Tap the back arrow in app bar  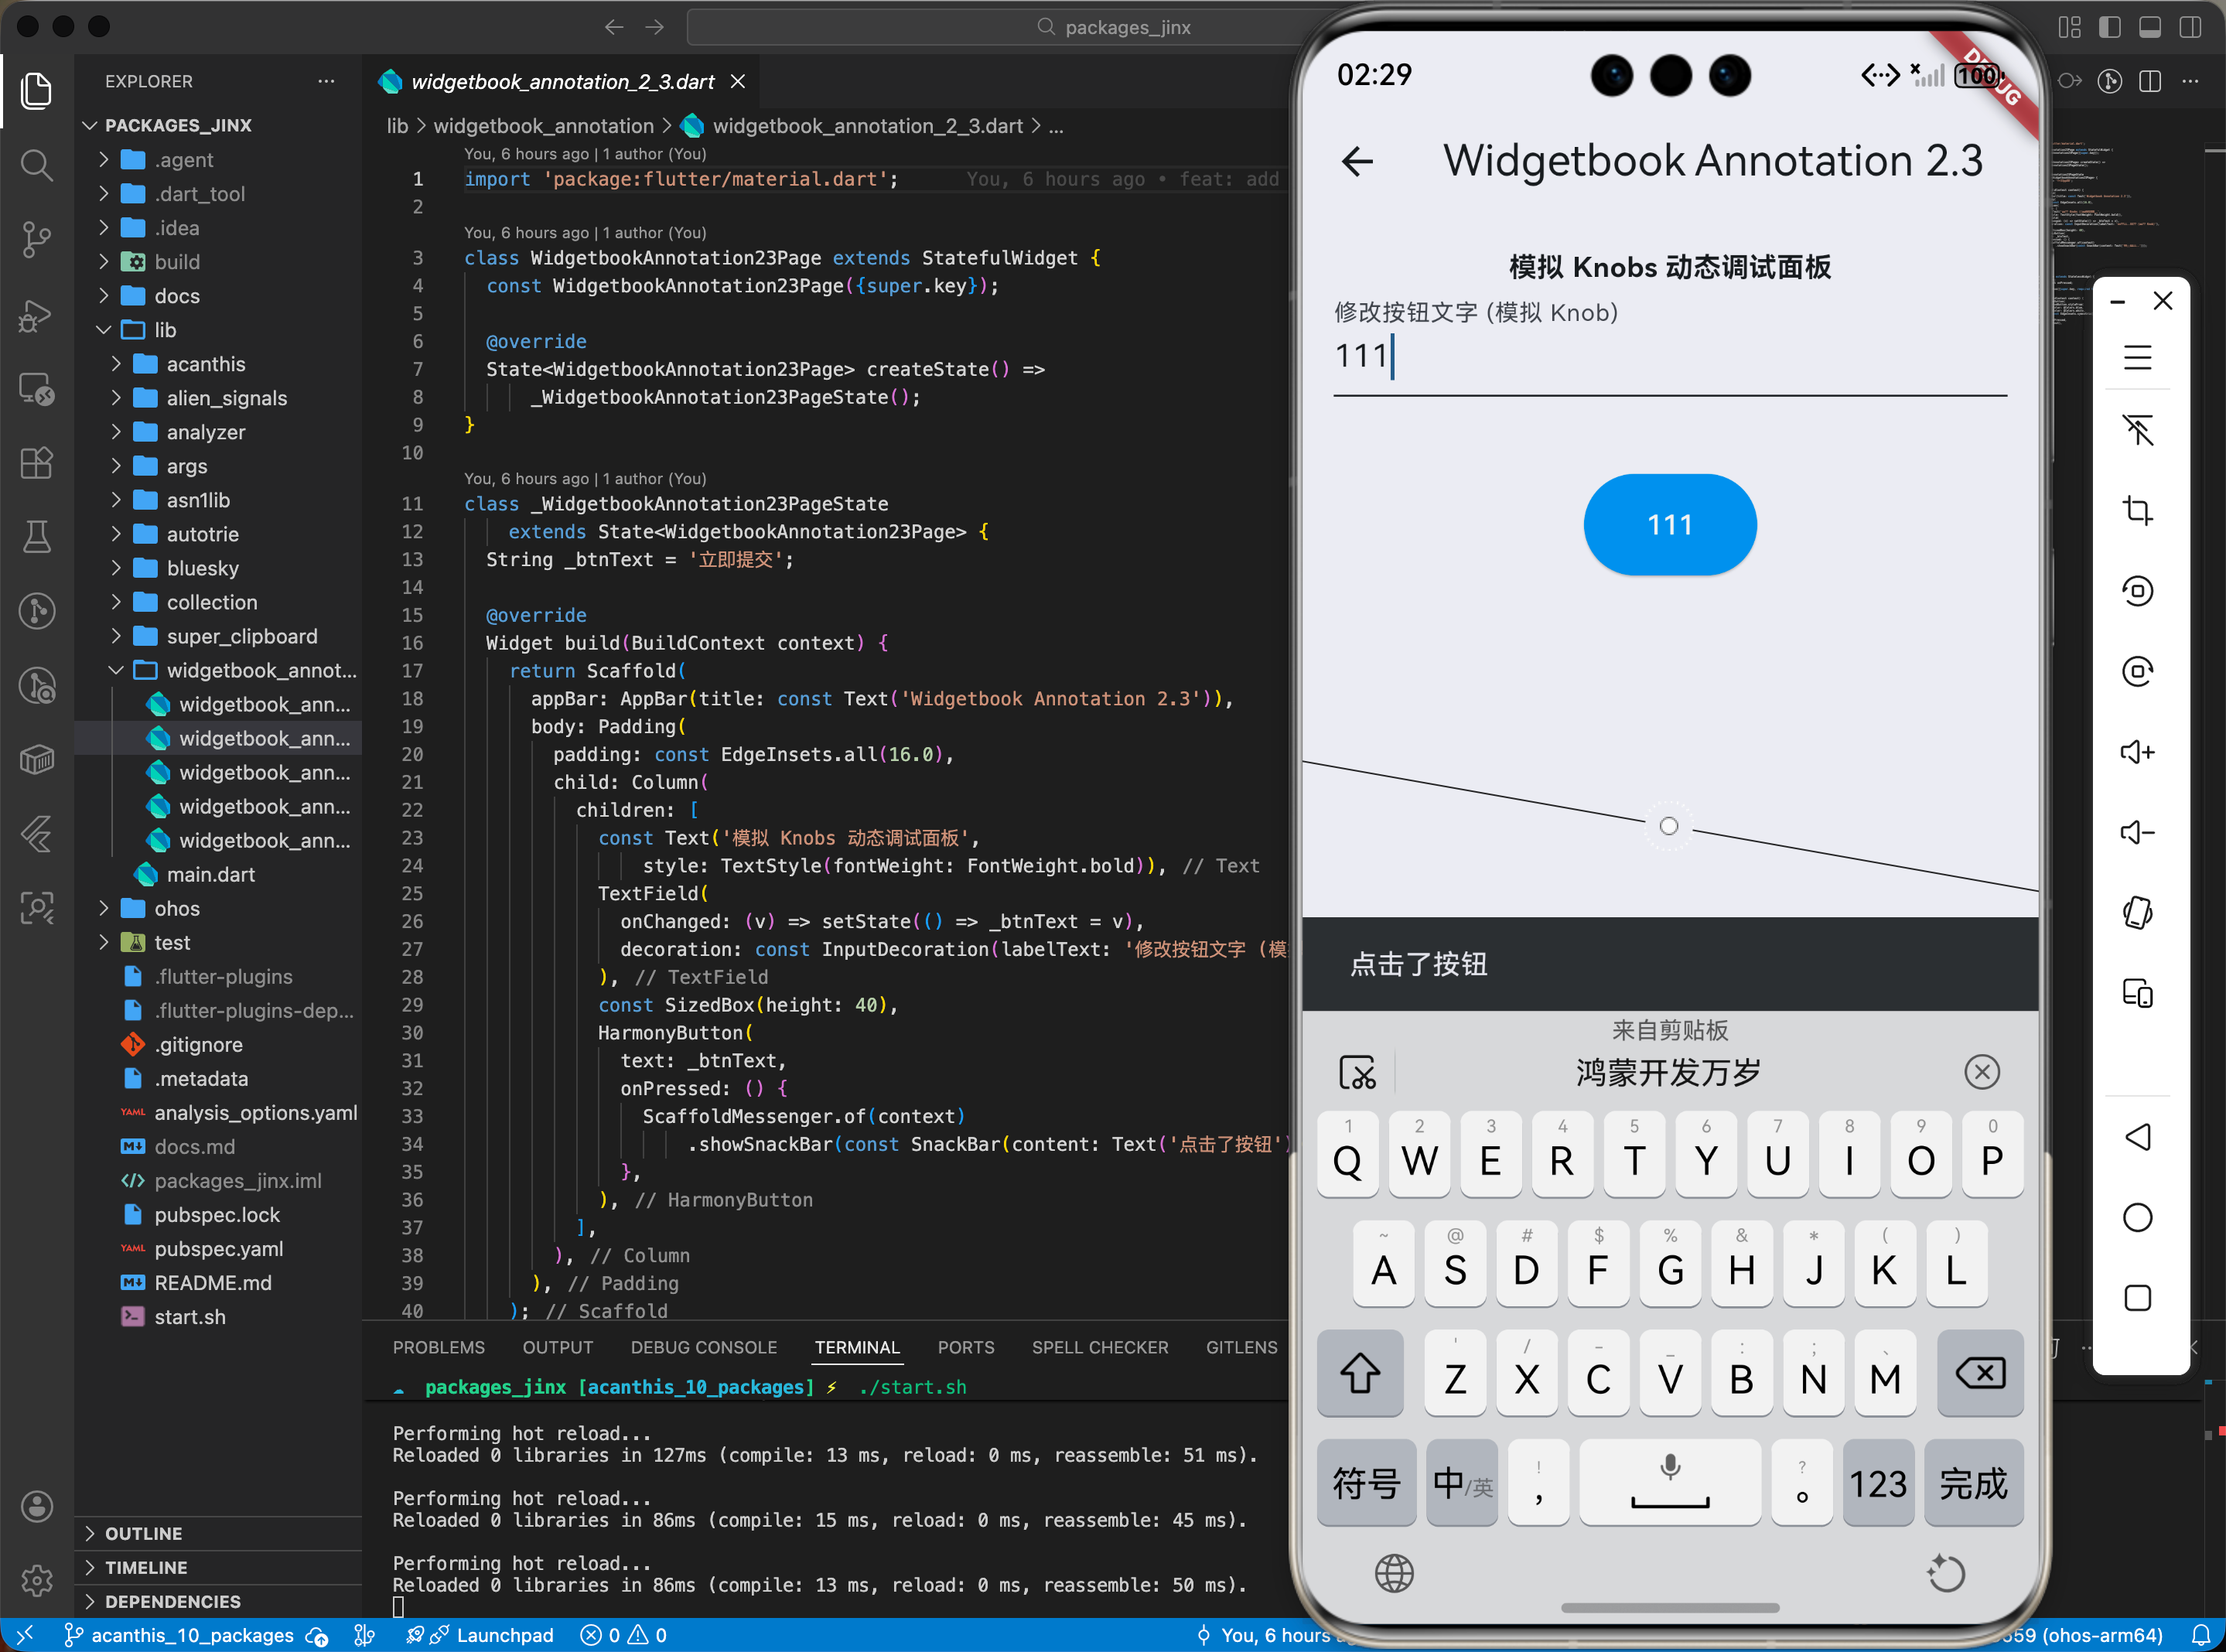point(1357,161)
